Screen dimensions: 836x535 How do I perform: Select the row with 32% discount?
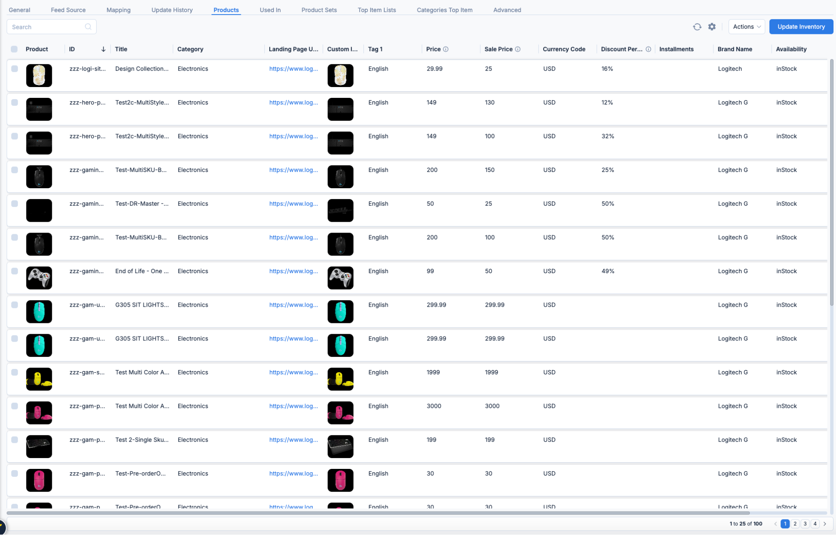tap(15, 136)
